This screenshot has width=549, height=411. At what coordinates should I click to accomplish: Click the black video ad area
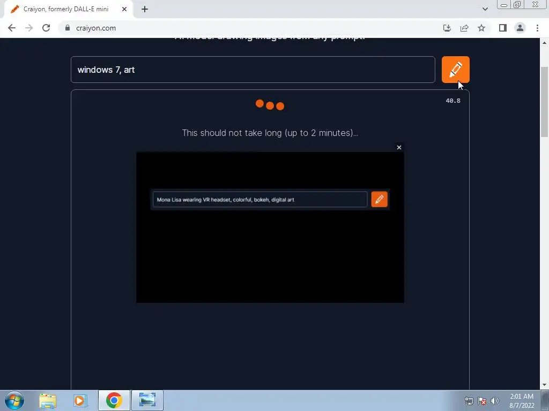[270, 227]
